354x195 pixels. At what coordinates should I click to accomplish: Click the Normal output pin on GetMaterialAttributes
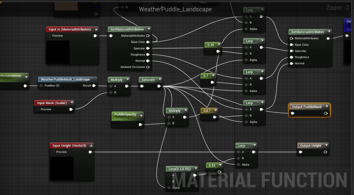click(x=148, y=61)
